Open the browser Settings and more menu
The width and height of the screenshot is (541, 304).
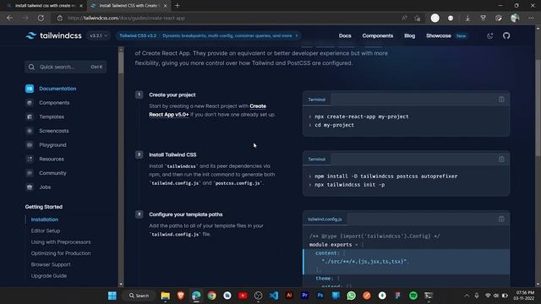coord(531,18)
